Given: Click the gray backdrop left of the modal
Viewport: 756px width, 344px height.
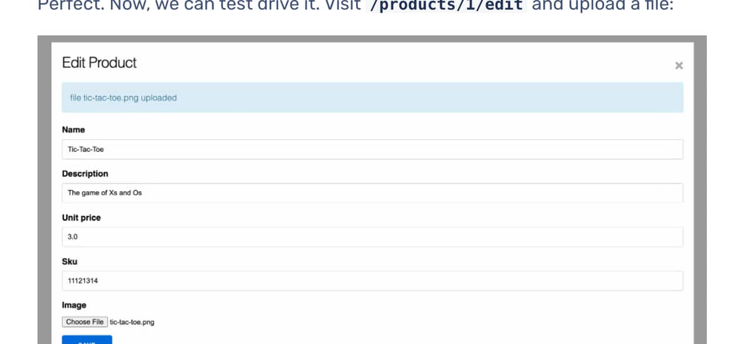Looking at the screenshot, I should [x=44, y=189].
